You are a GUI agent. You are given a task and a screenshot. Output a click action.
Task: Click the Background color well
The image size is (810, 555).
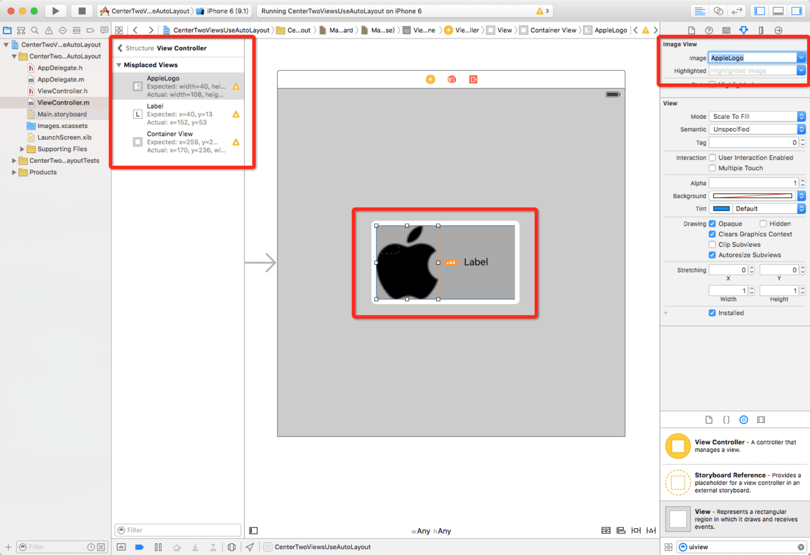click(x=753, y=196)
